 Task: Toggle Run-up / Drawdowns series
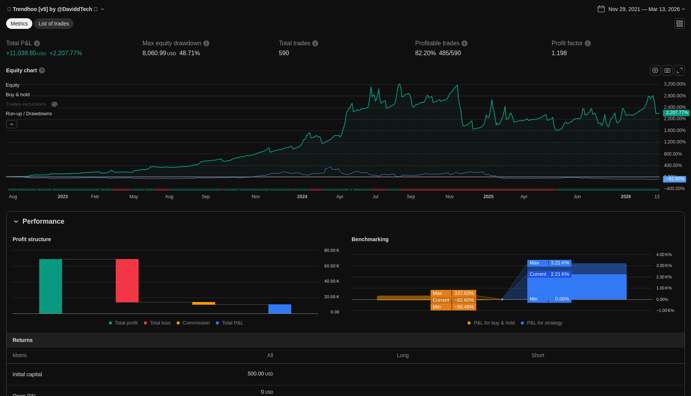click(x=29, y=114)
